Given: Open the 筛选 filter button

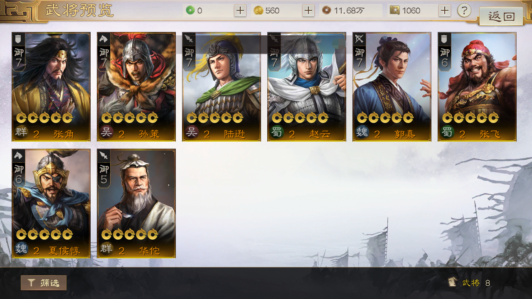Looking at the screenshot, I should pyautogui.click(x=44, y=283).
